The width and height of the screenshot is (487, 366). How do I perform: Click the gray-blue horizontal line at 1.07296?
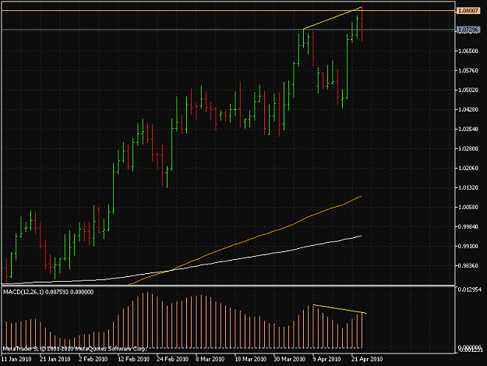click(228, 30)
